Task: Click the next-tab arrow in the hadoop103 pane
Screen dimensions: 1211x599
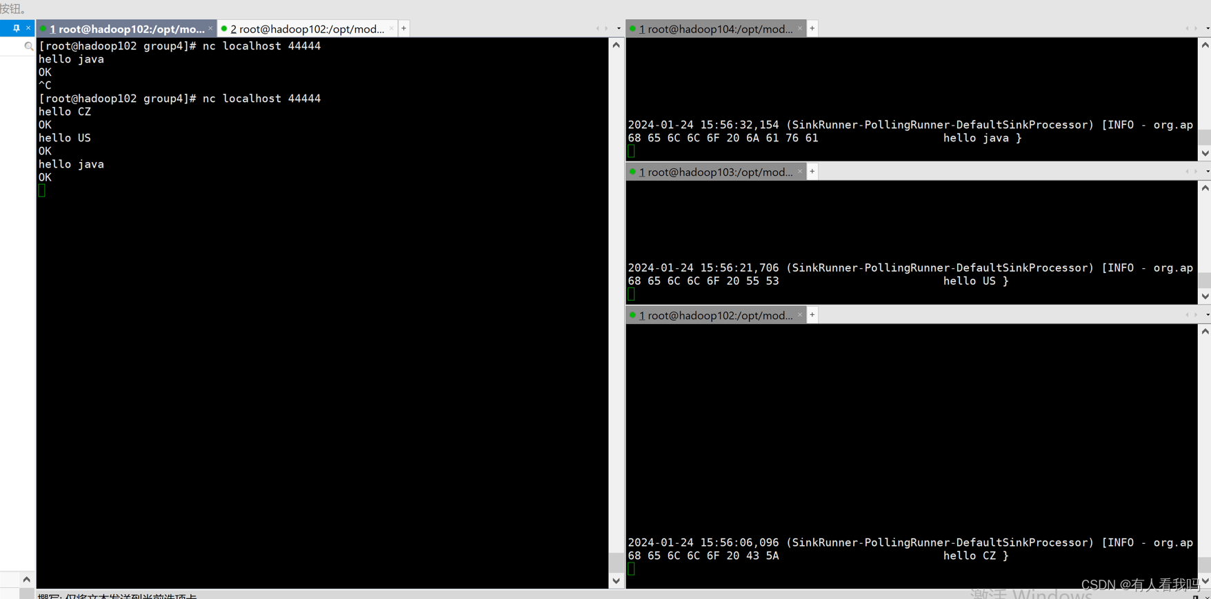Action: pyautogui.click(x=1197, y=171)
